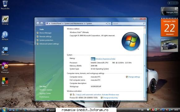Click the weather gadget showing Petroșani
The image size is (180, 112).
coord(169,11)
